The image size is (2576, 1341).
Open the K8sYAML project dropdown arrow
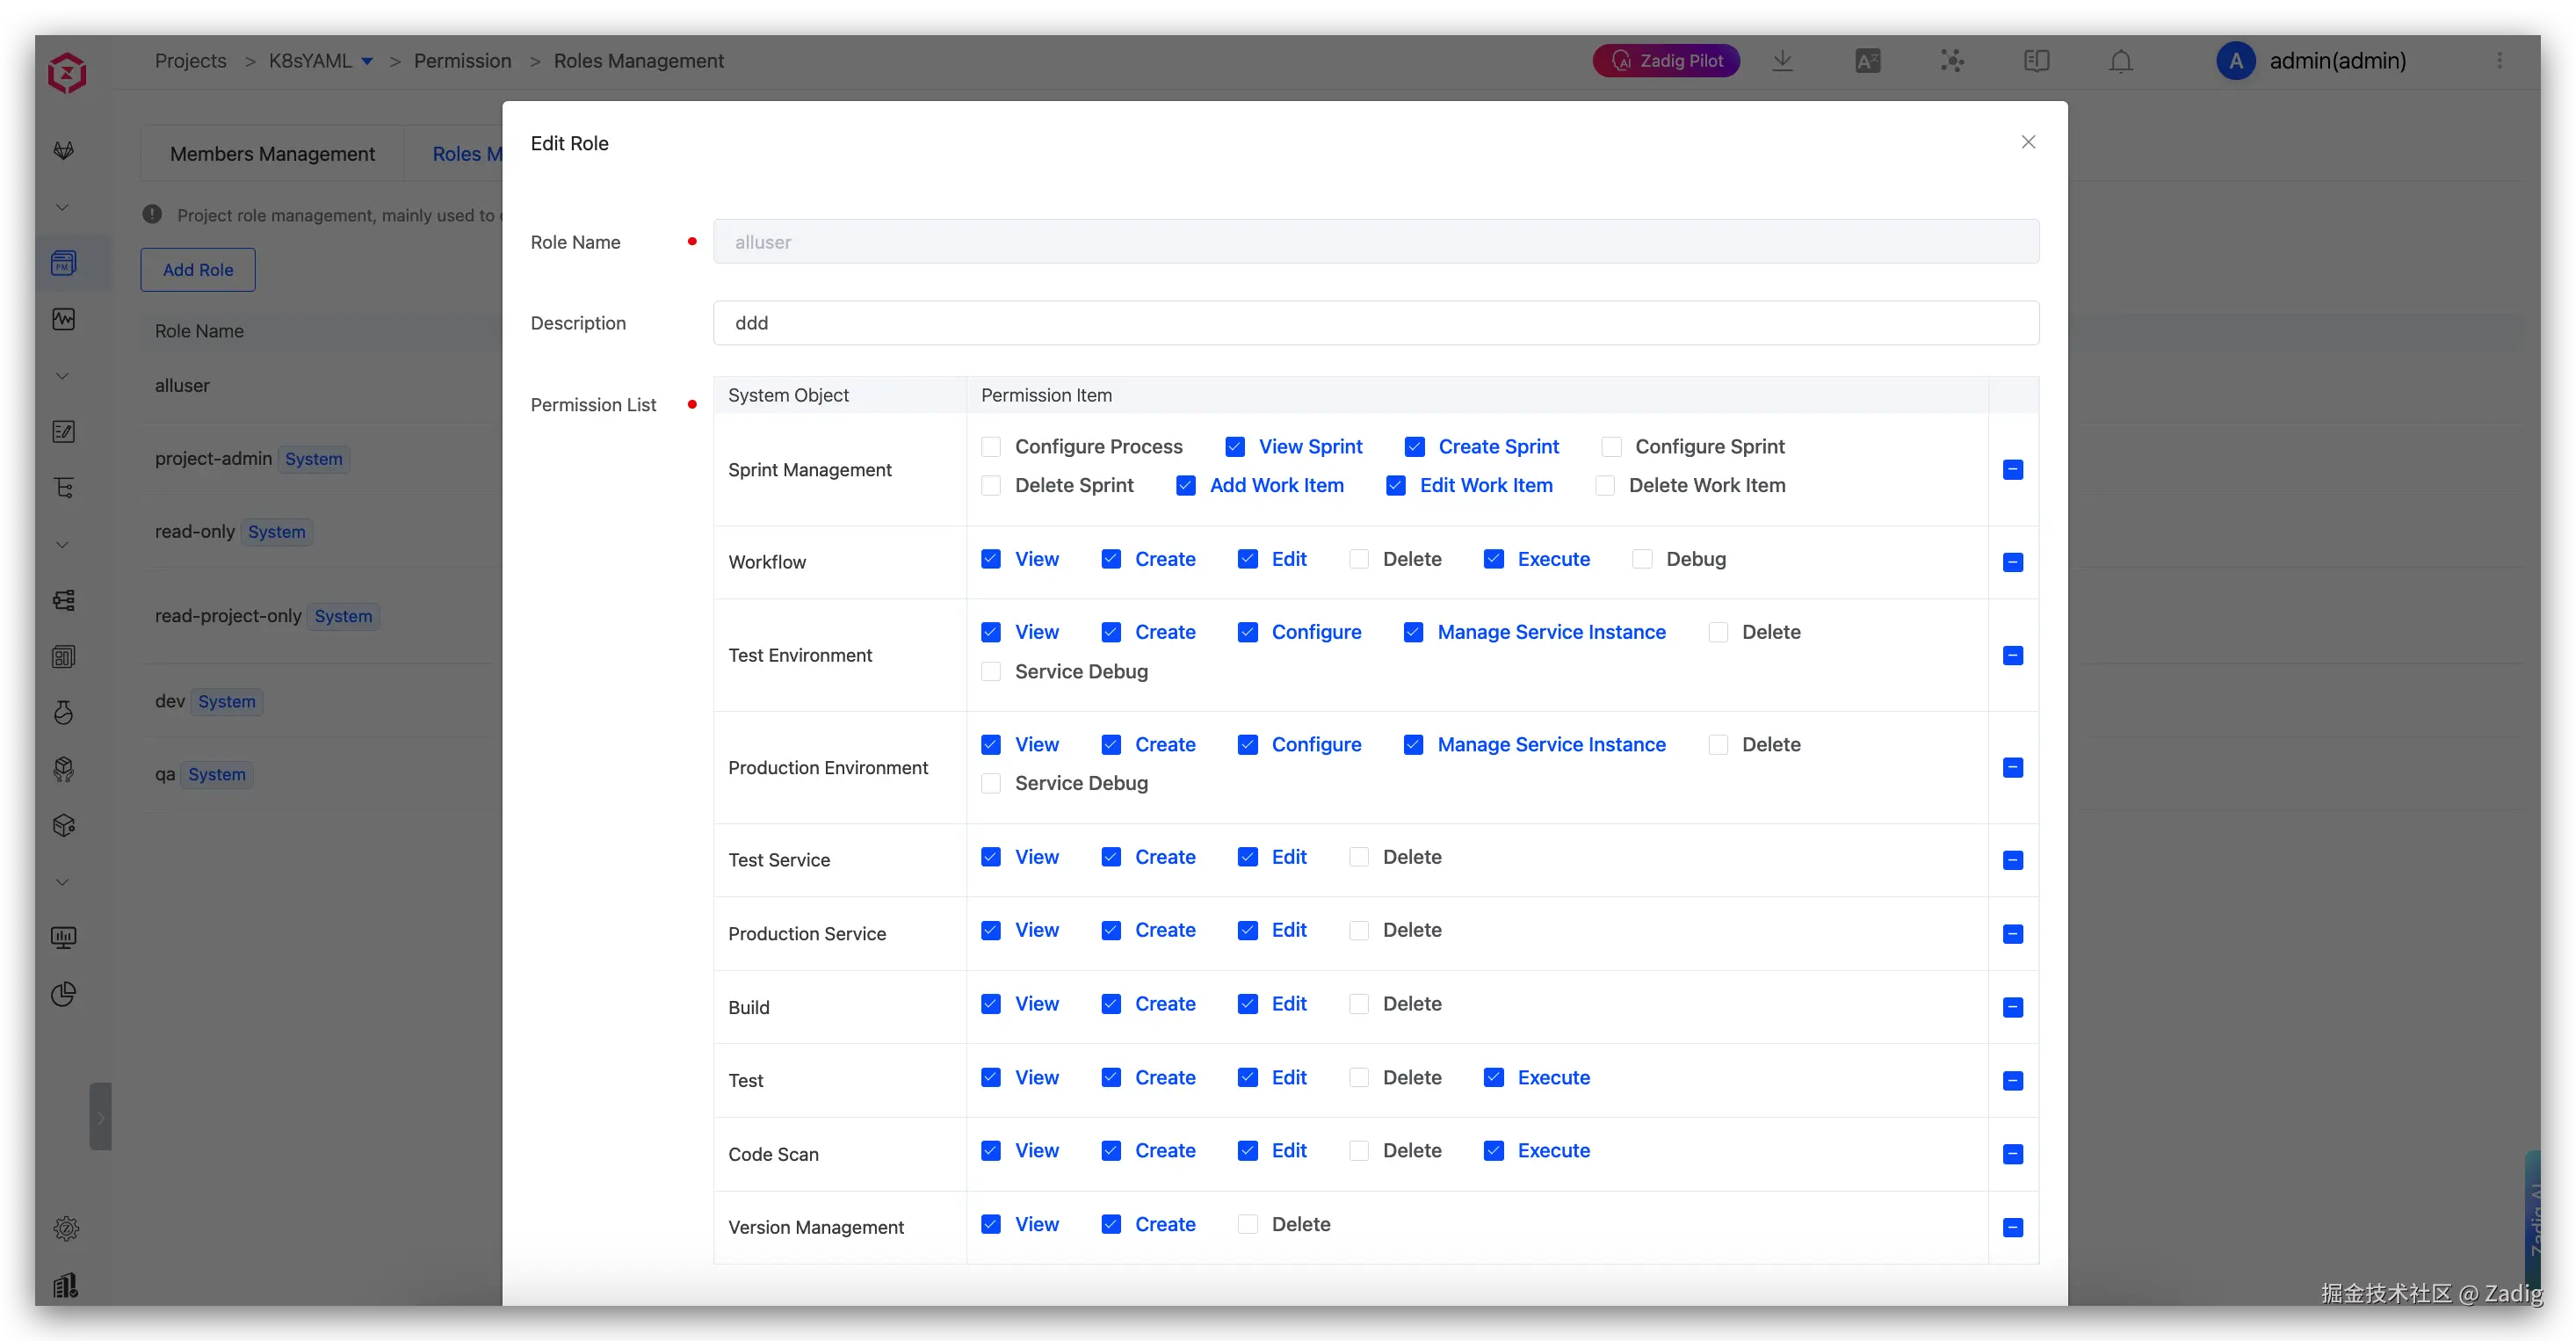pyautogui.click(x=367, y=62)
